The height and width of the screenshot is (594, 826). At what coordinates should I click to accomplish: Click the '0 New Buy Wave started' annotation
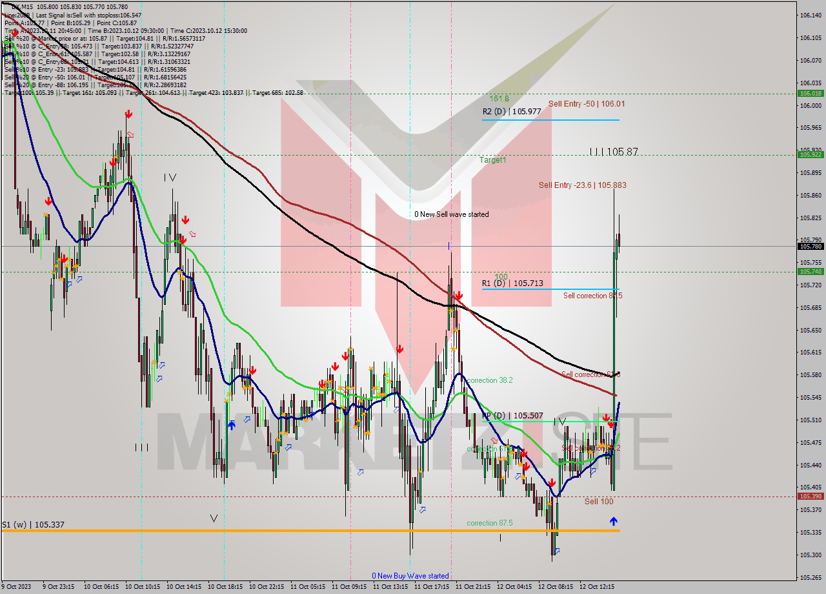coord(410,575)
